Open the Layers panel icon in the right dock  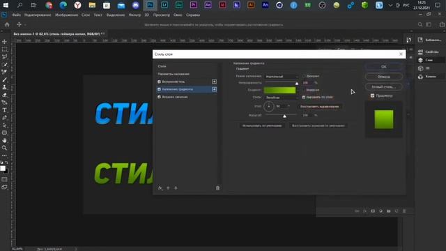[420, 60]
